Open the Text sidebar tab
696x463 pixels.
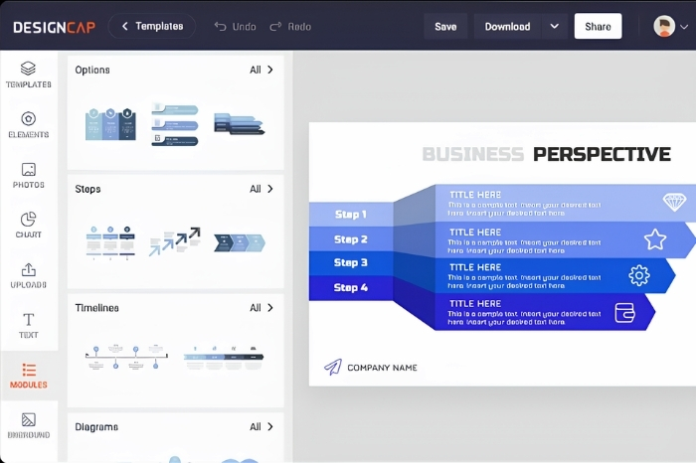click(29, 326)
